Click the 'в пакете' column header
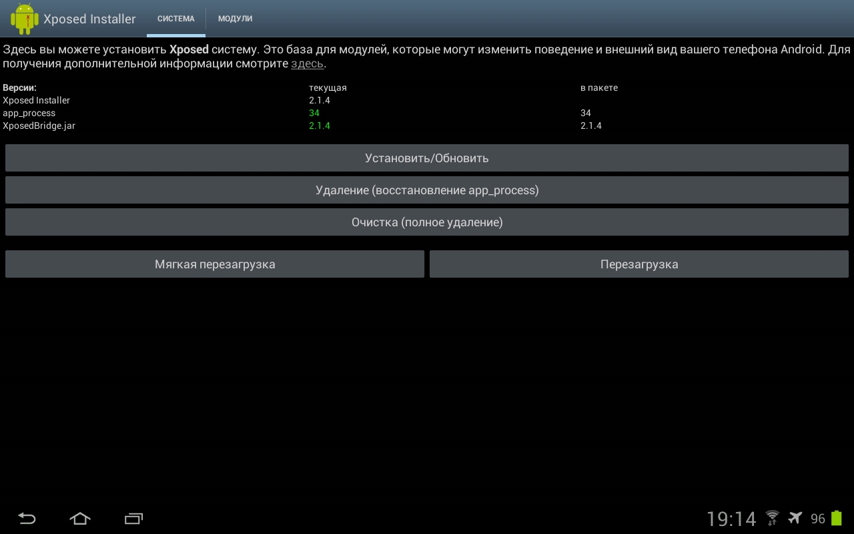The image size is (854, 534). [599, 87]
